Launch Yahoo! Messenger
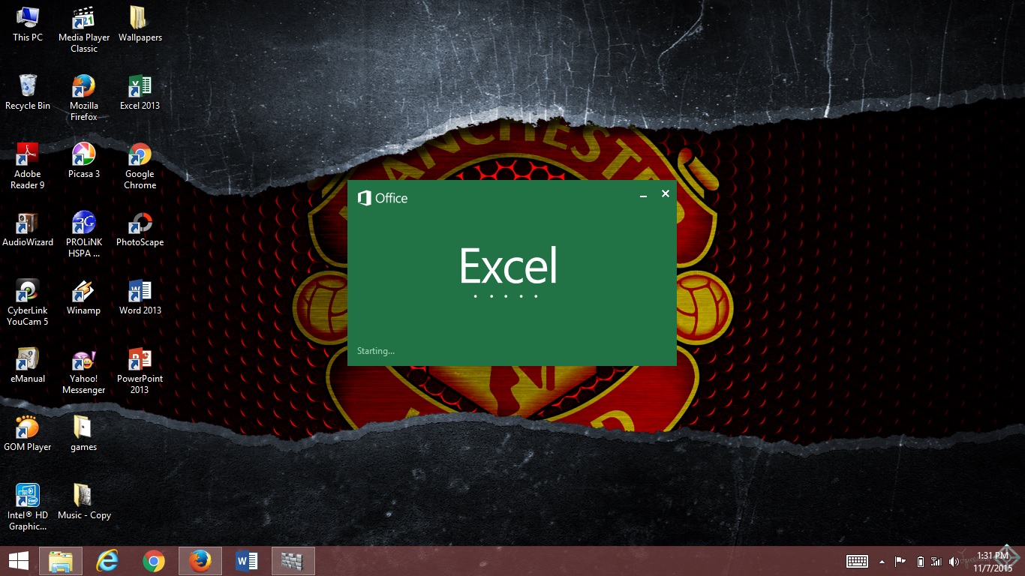 pyautogui.click(x=83, y=359)
